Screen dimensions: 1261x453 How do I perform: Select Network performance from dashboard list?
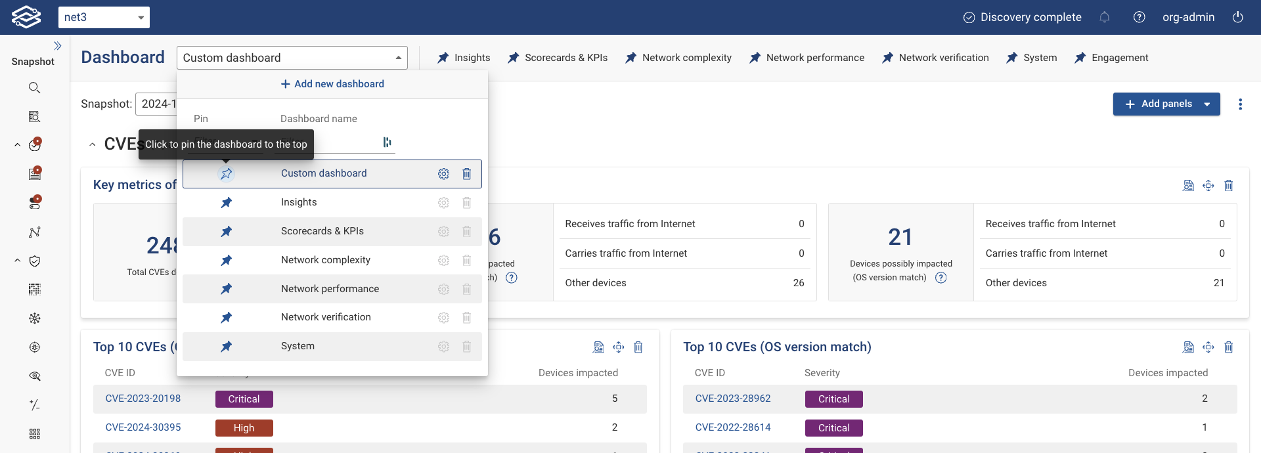[330, 289]
